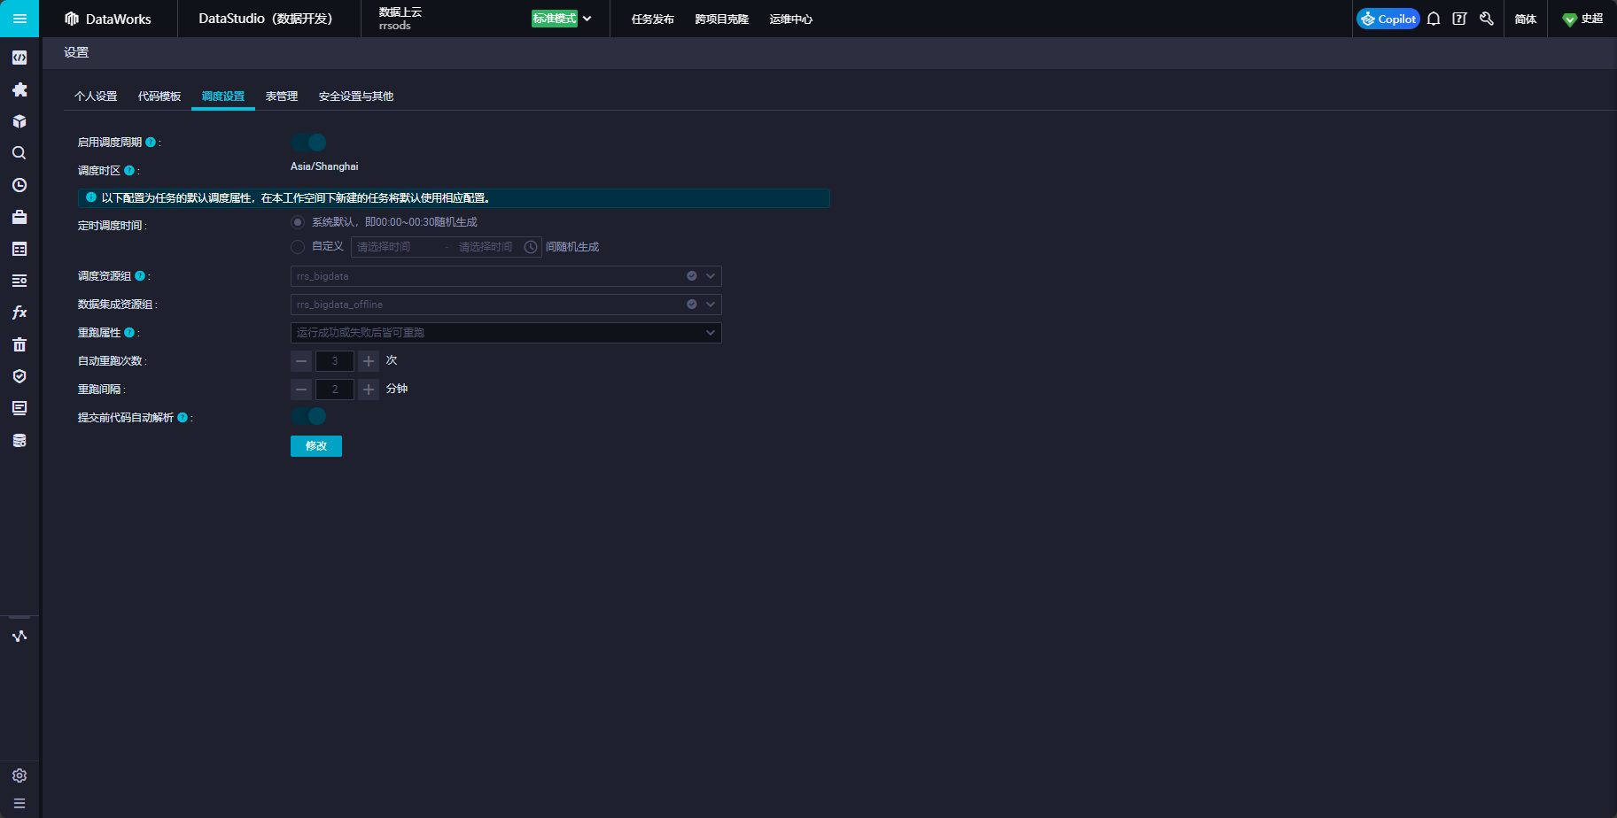Open the database sidebar icon
Image resolution: width=1617 pixels, height=818 pixels.
[19, 440]
